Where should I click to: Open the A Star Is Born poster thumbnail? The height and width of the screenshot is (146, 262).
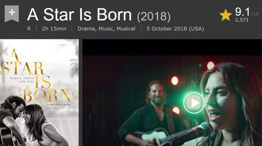39,92
